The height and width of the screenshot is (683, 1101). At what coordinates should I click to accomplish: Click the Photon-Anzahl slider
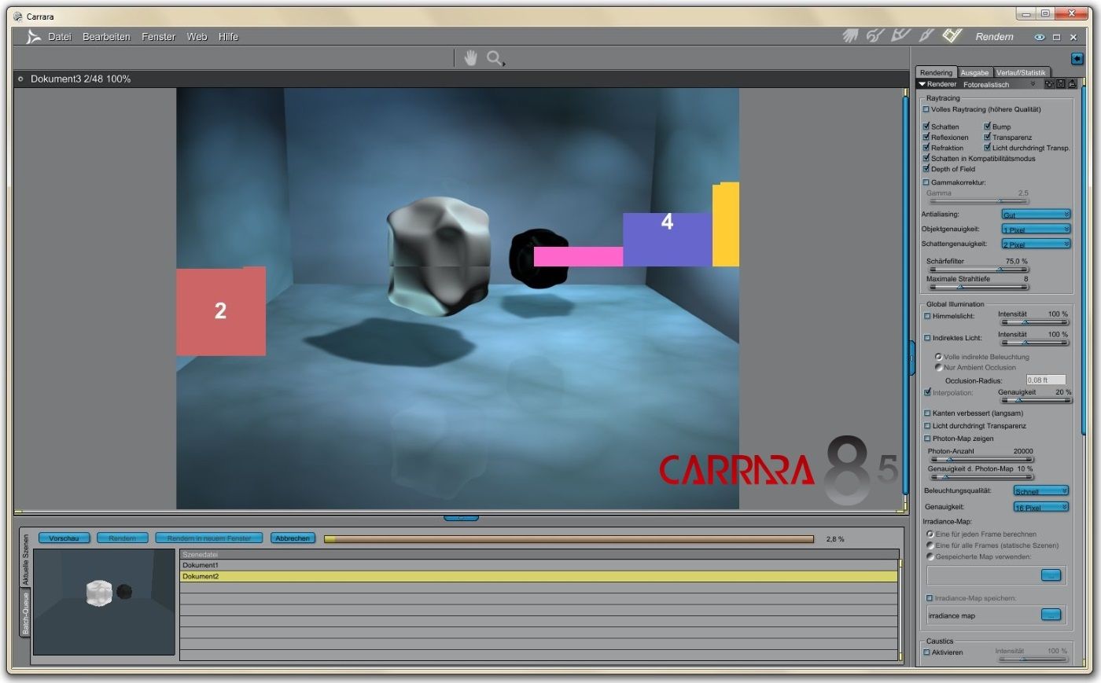tap(981, 460)
